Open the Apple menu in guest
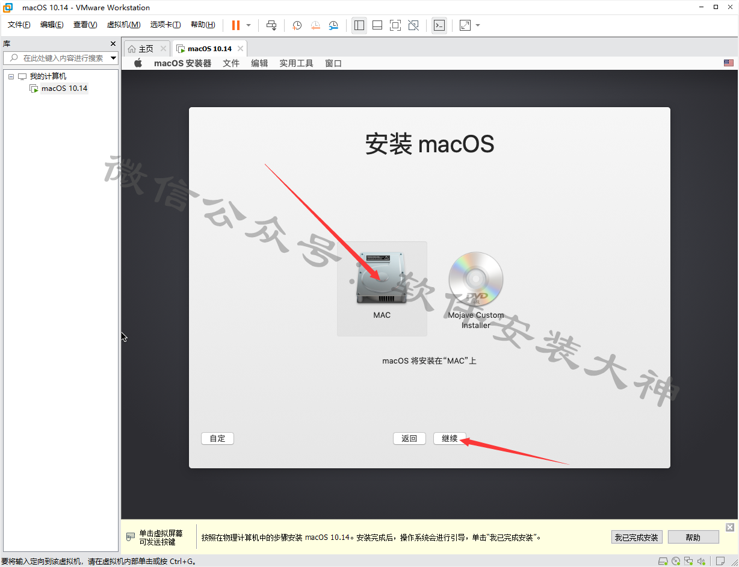Viewport: 739px width, 567px height. tap(138, 63)
